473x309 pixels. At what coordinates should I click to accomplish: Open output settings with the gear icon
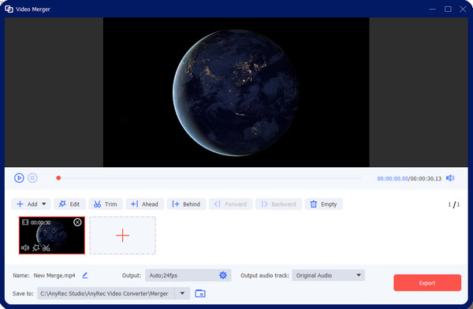pyautogui.click(x=223, y=275)
